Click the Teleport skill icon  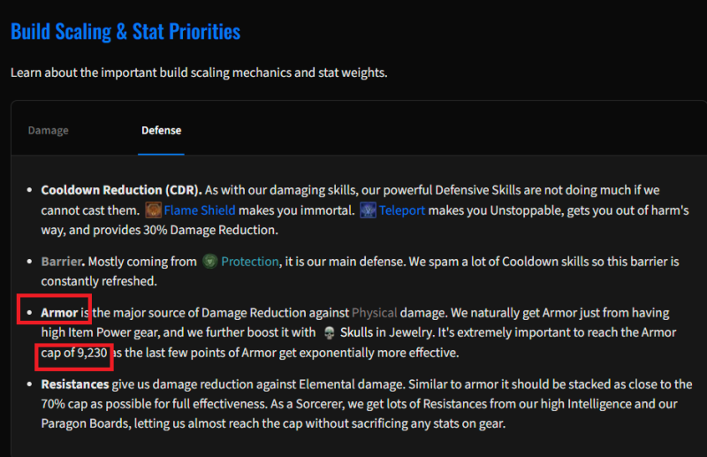pyautogui.click(x=368, y=210)
